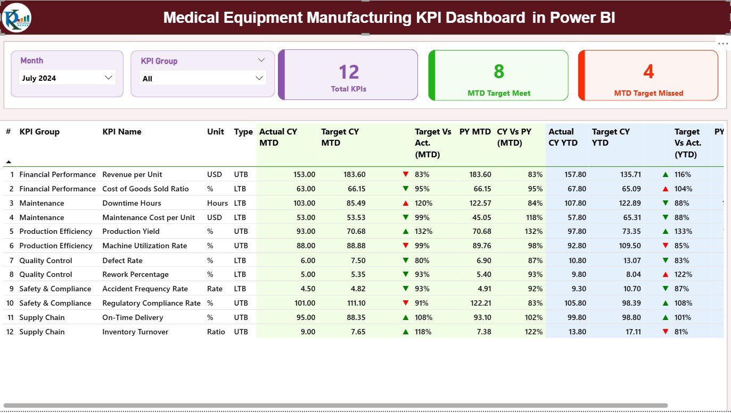Click red down arrow for Revenue per Unit MTD

[406, 174]
